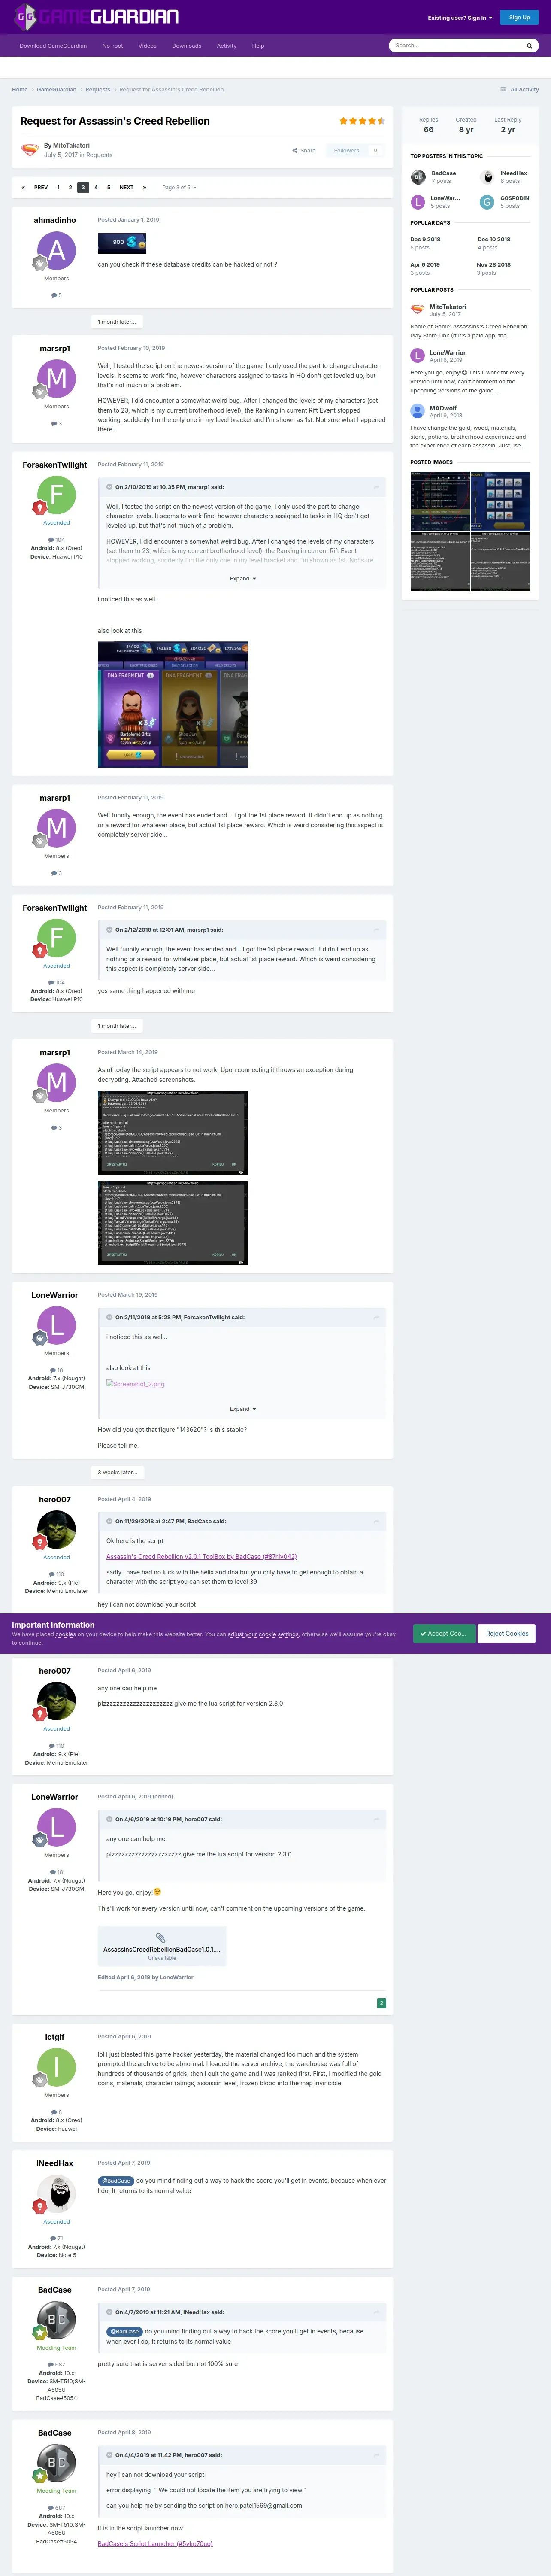
Task: Open MitoTakatori's Superman avatar by topic title
Action: pyautogui.click(x=29, y=150)
